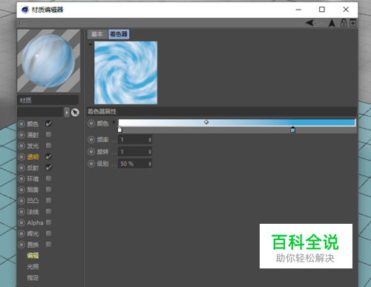
Task: Switch to the 基本 tab
Action: [x=97, y=34]
